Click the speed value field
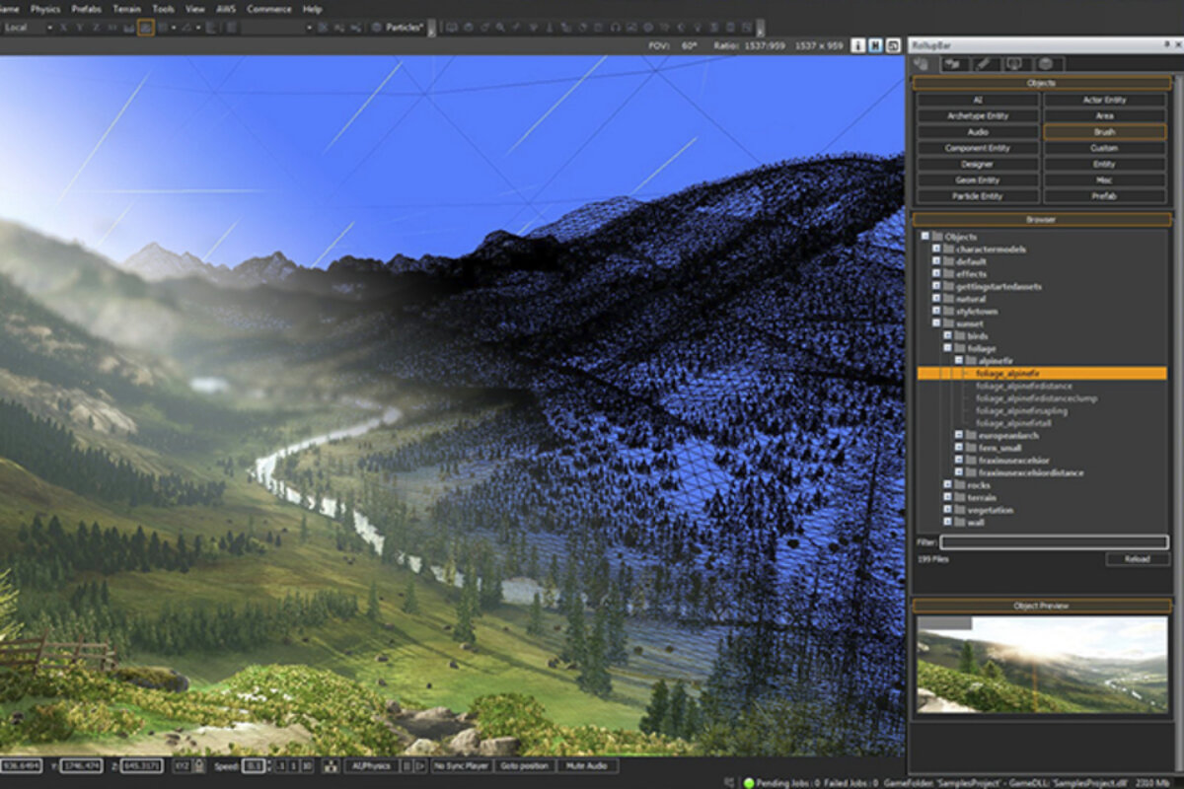This screenshot has width=1184, height=789. (x=255, y=765)
